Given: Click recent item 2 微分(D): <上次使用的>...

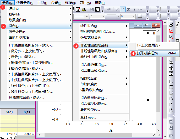Looking at the screenshot, I should [x=36, y=51].
